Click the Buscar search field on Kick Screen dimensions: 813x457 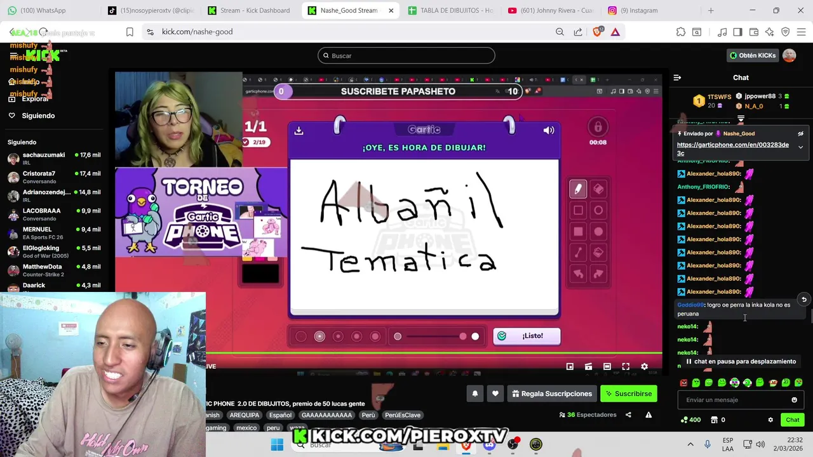(406, 55)
